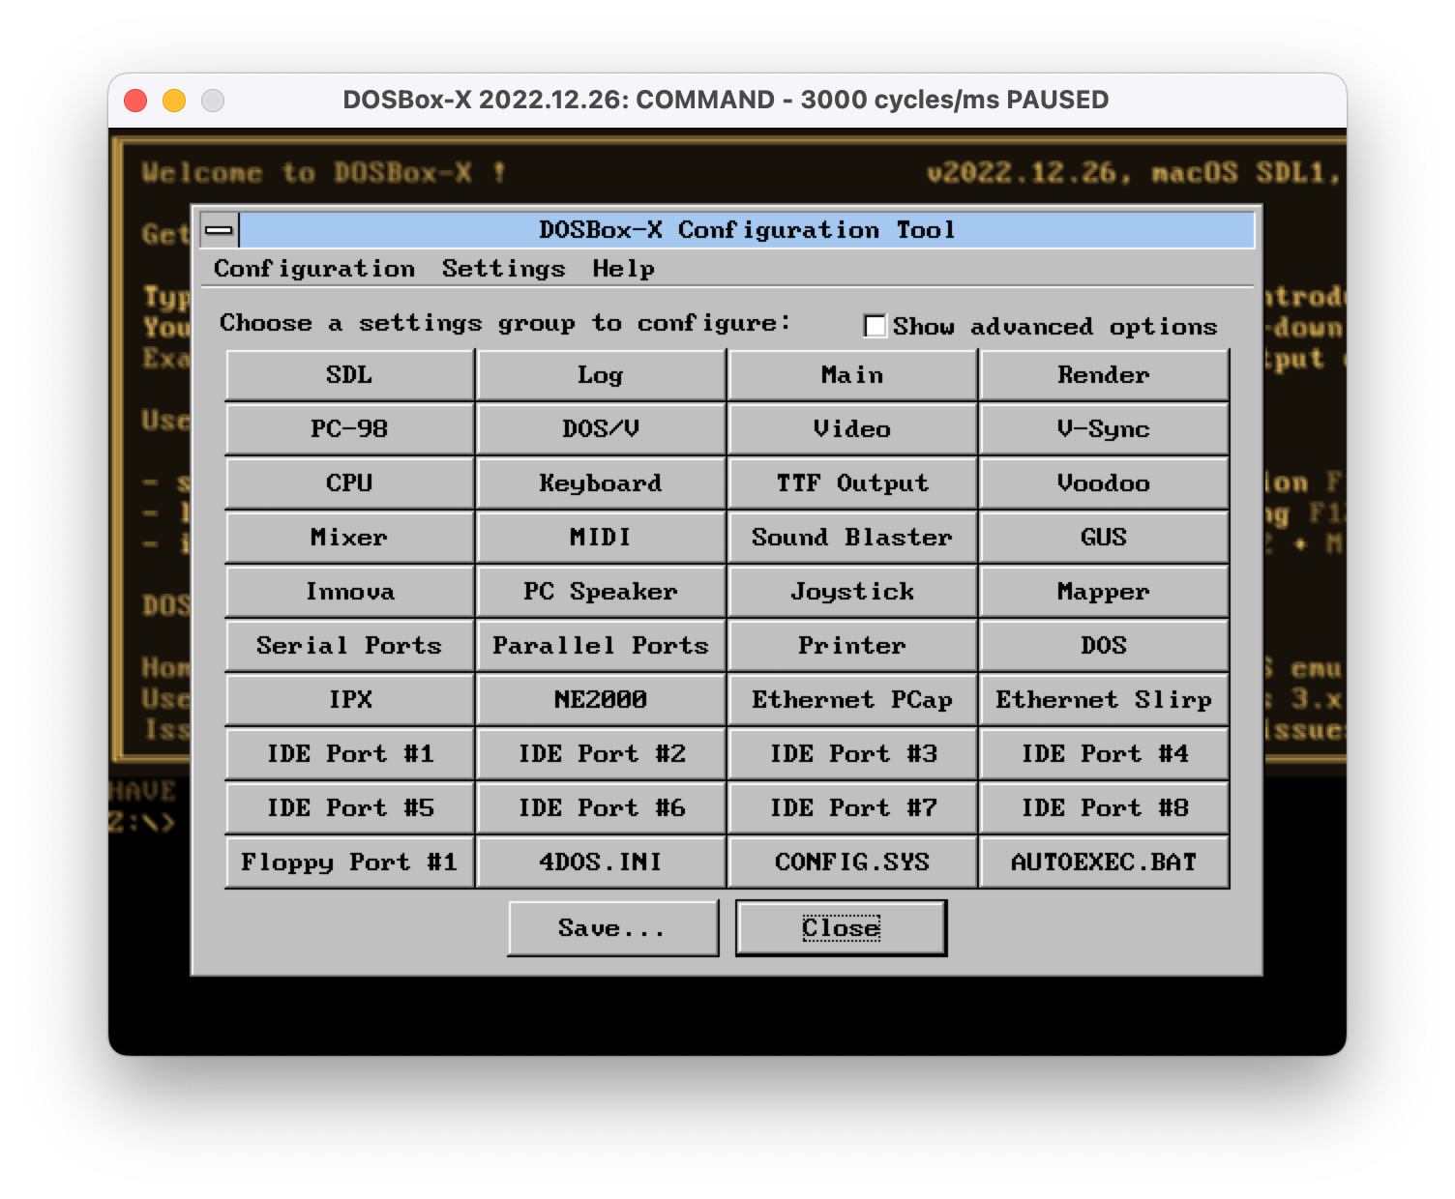The image size is (1455, 1199).
Task: Open PC-98 settings group
Action: pyautogui.click(x=349, y=429)
